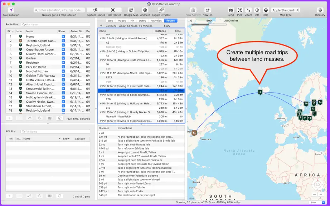Click the Your Location arrow icon

tap(11, 10)
